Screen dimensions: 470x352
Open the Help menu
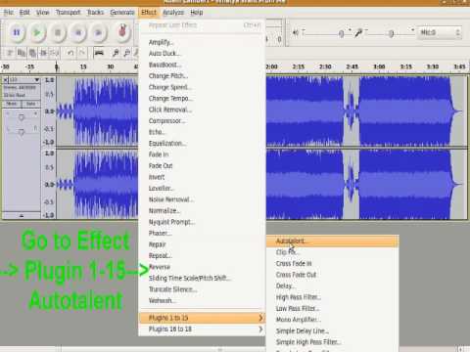point(197,13)
